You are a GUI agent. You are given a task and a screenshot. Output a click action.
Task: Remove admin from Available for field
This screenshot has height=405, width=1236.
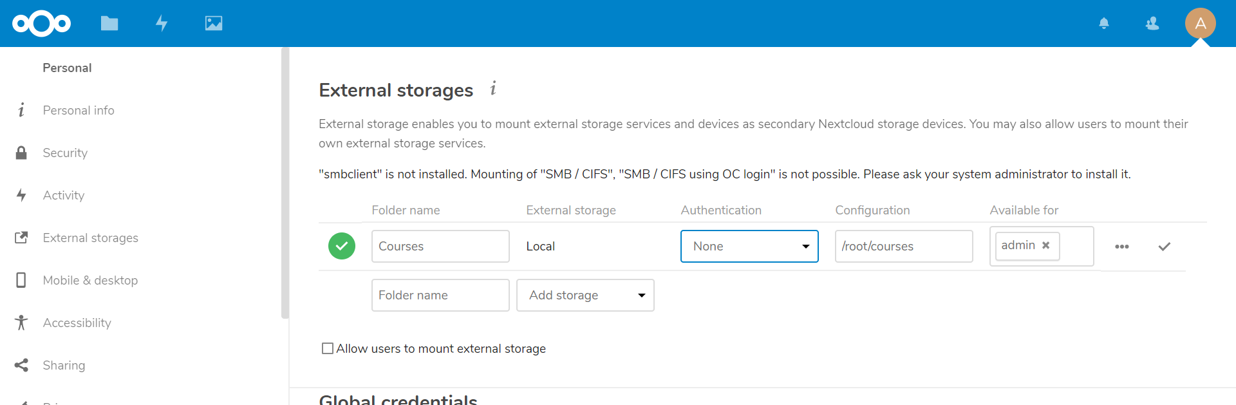tap(1046, 245)
